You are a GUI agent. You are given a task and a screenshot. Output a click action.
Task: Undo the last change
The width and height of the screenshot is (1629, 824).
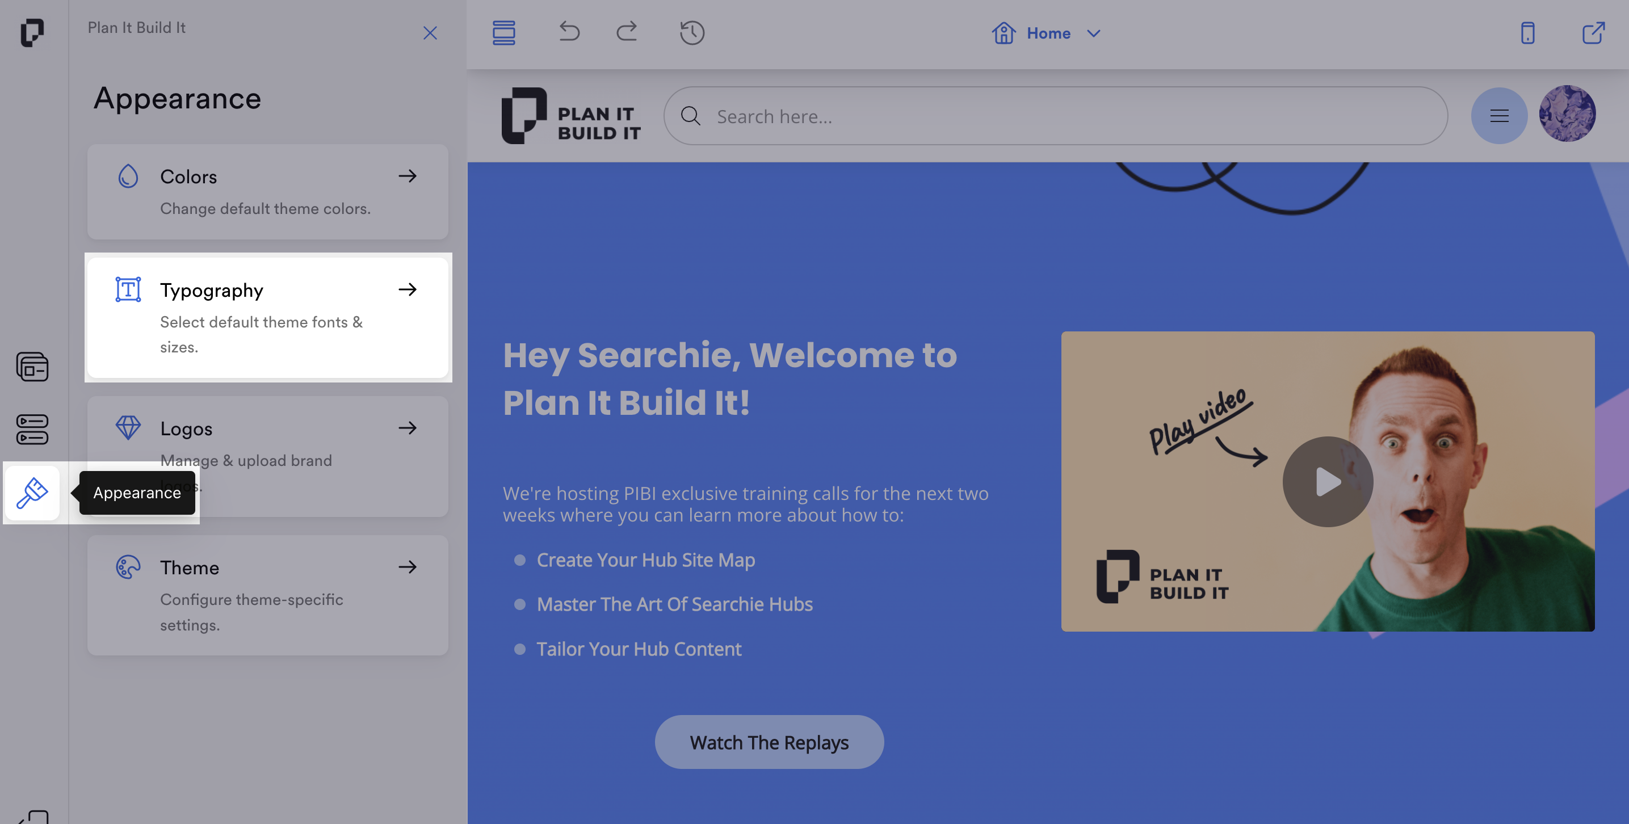(x=569, y=32)
